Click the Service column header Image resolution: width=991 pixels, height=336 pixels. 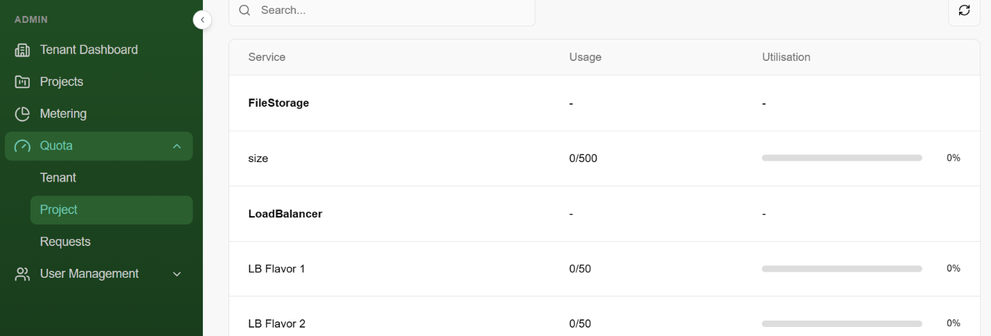(x=267, y=58)
